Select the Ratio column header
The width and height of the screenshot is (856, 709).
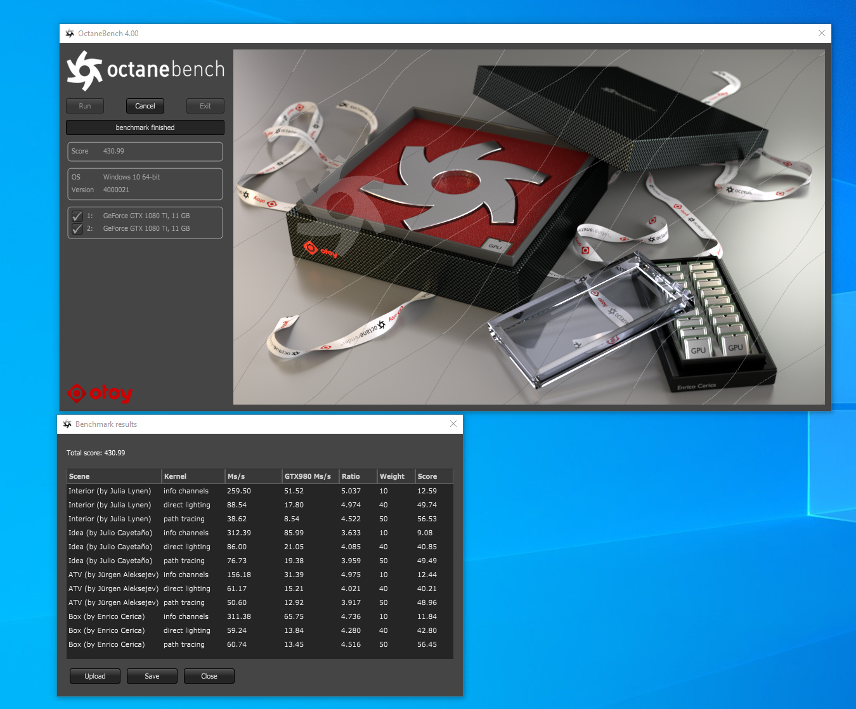point(358,476)
